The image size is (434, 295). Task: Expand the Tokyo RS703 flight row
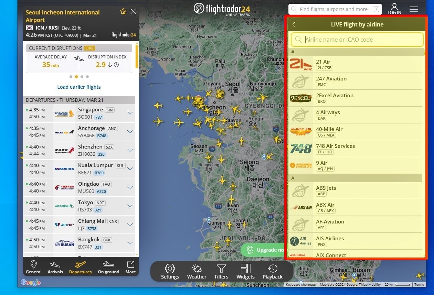tap(130, 206)
